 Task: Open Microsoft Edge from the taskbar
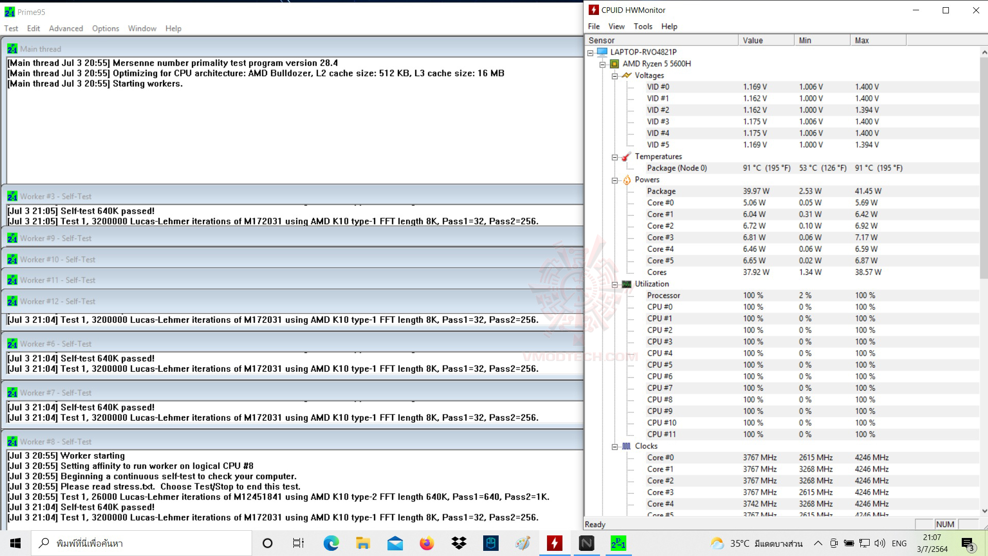(x=331, y=543)
